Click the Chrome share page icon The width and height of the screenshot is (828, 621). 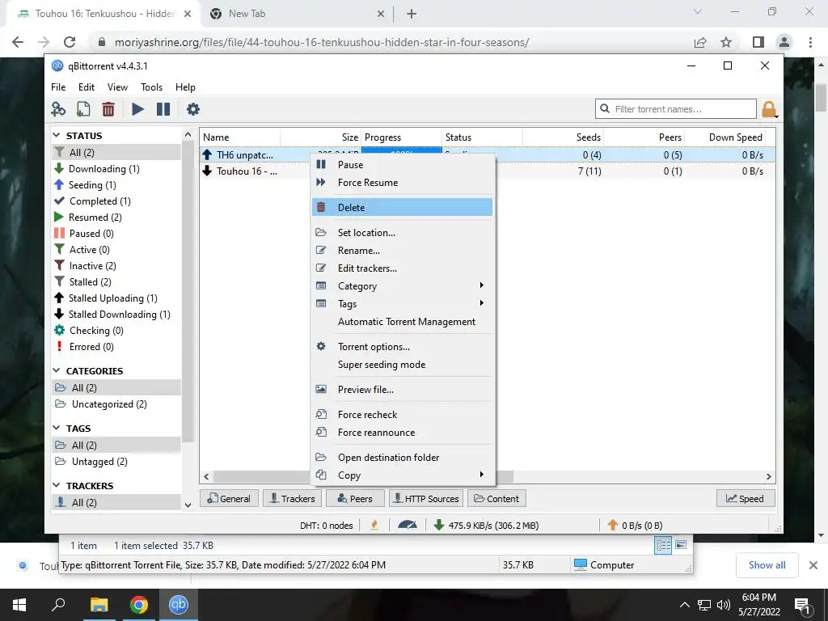(700, 42)
